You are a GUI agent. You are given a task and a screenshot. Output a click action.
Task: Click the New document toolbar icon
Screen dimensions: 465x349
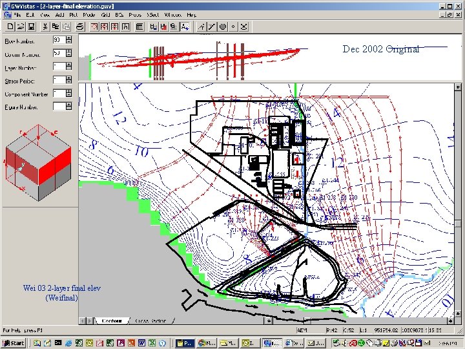pyautogui.click(x=10, y=26)
